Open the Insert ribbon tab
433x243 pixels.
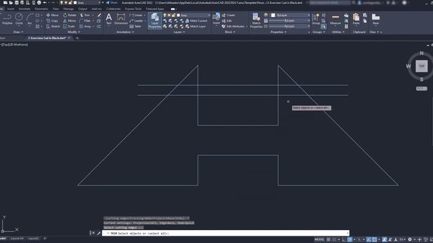point(11,9)
